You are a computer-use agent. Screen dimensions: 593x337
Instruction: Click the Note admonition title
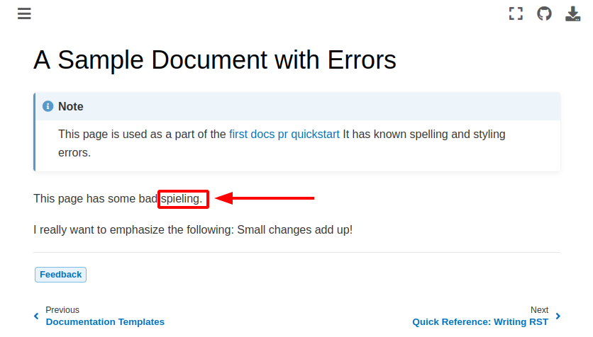(x=71, y=106)
